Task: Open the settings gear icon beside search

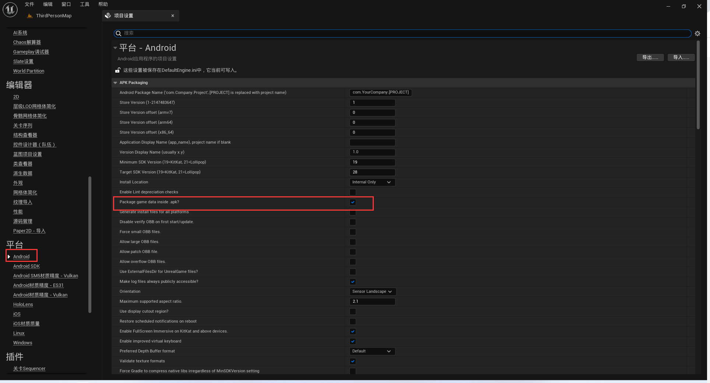Action: coord(697,34)
